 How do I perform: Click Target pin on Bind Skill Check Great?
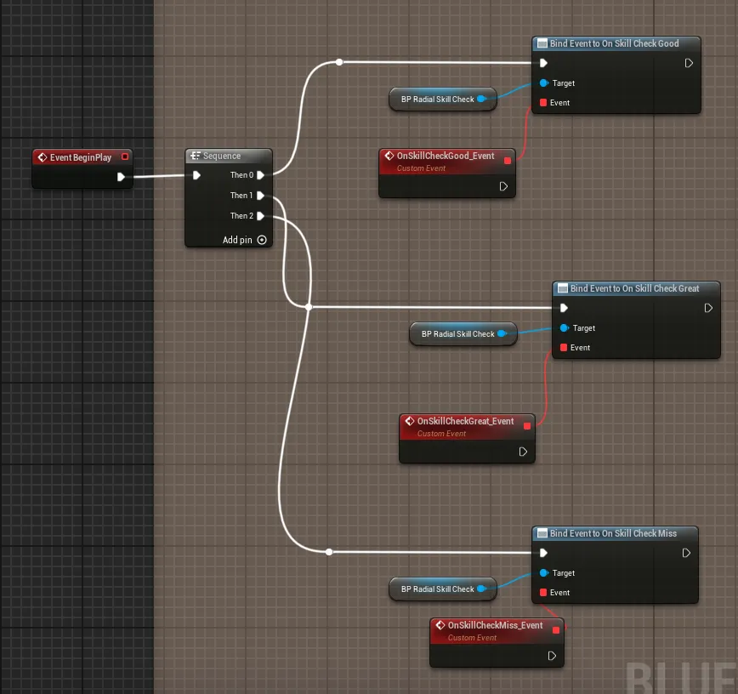564,327
